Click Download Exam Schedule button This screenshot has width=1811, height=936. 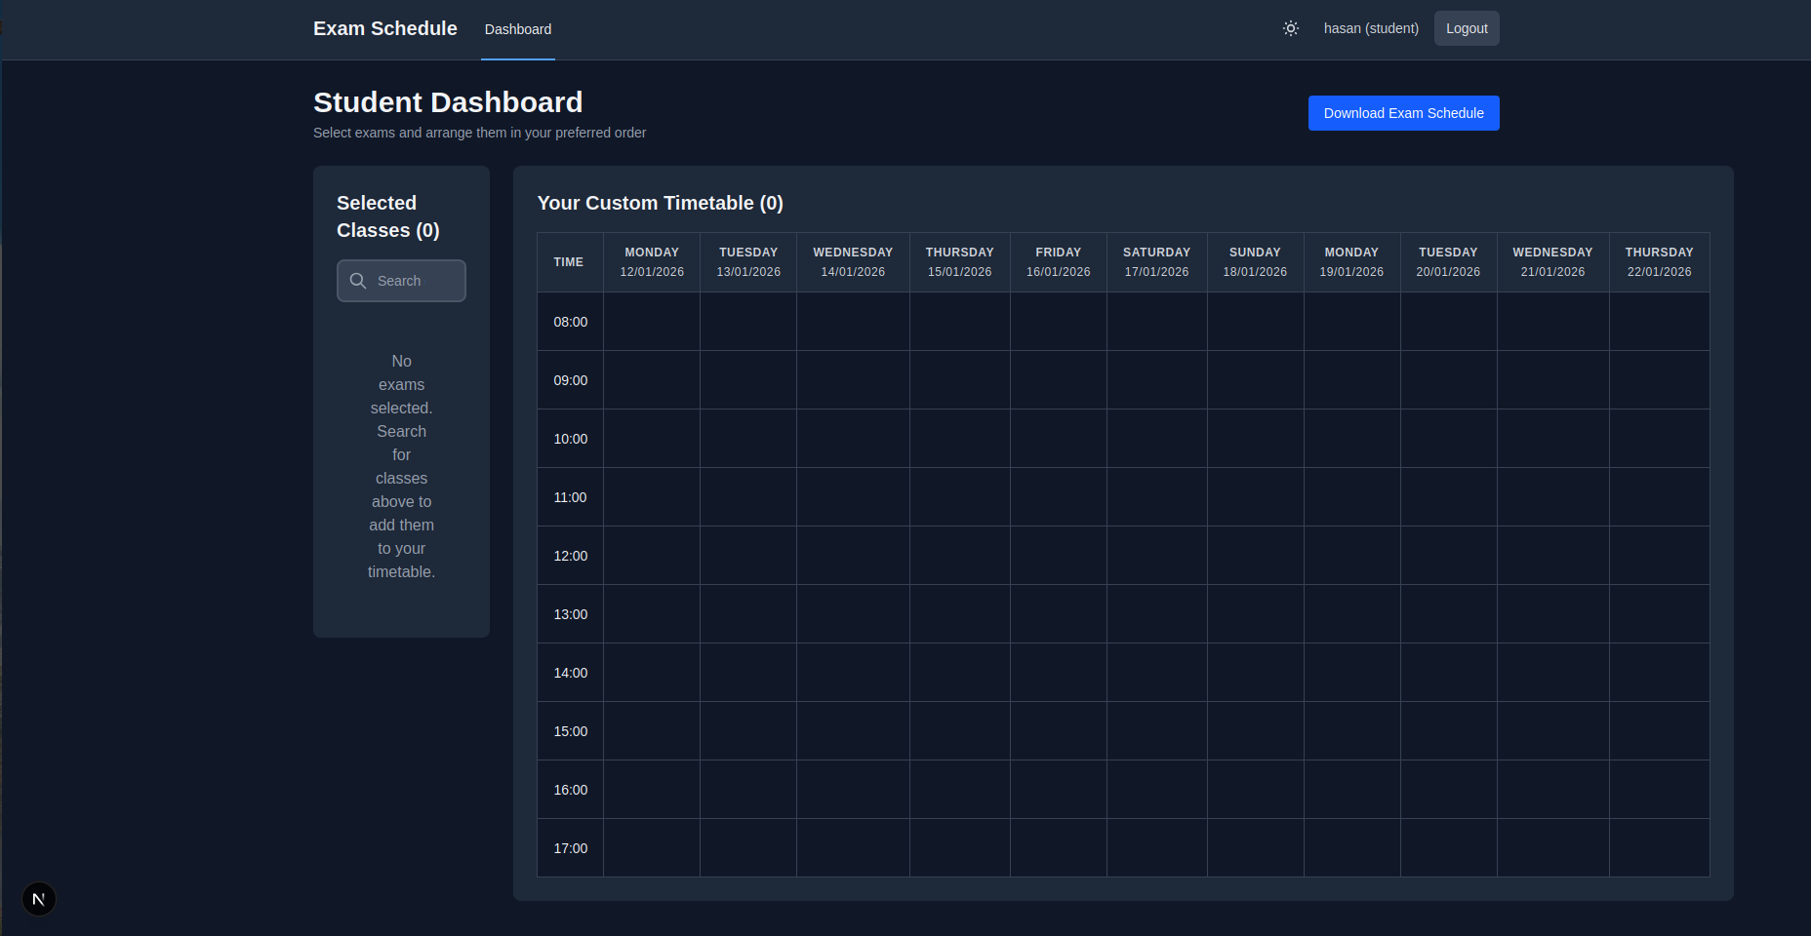(x=1402, y=113)
